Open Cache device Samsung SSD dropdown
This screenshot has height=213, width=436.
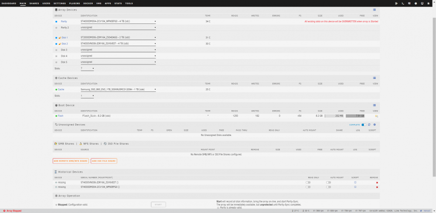118,89
